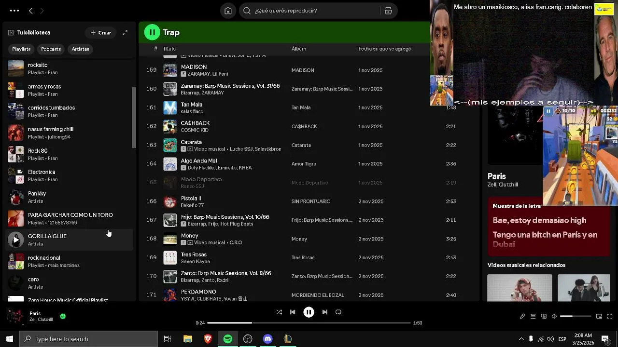Open PARA GARCHAR COMO UN TORO playlist

[x=70, y=218]
